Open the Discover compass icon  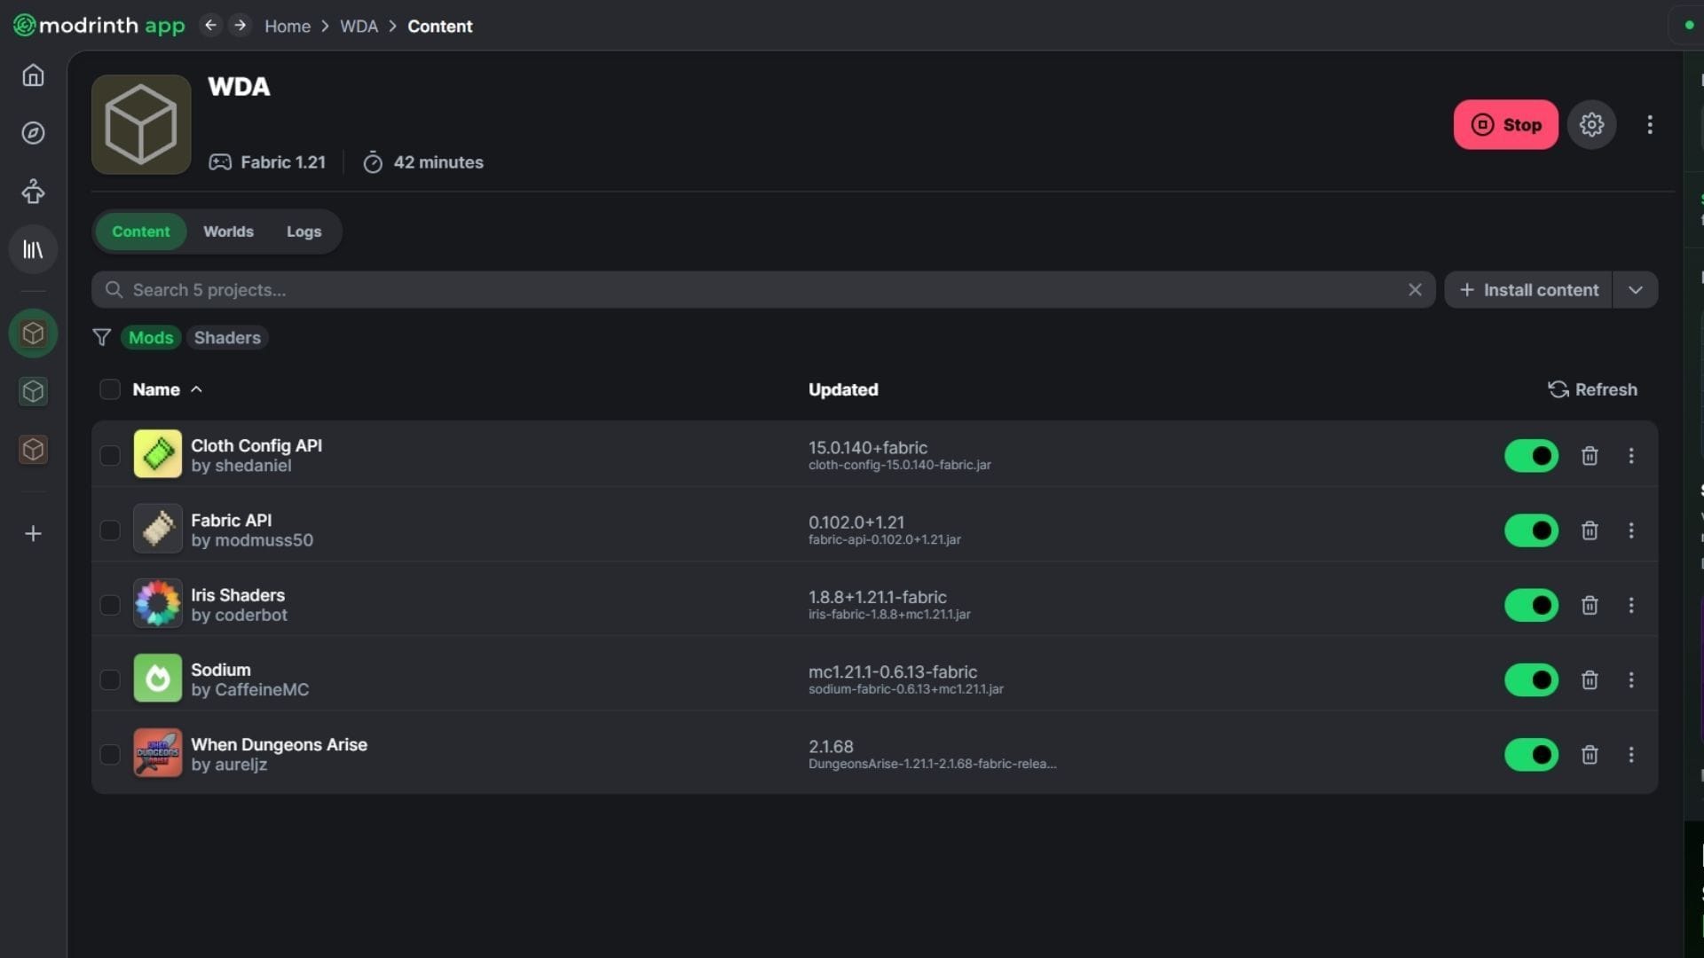click(x=33, y=133)
